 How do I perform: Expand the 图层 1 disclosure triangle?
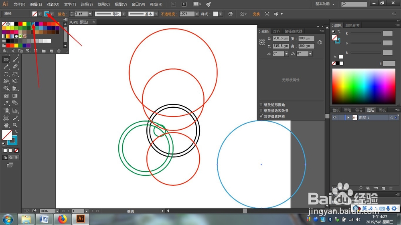(348, 117)
